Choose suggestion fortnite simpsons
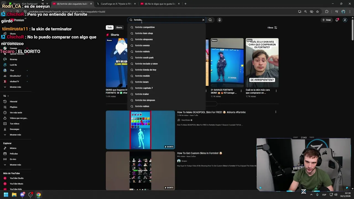354x199 pixels. point(166,39)
